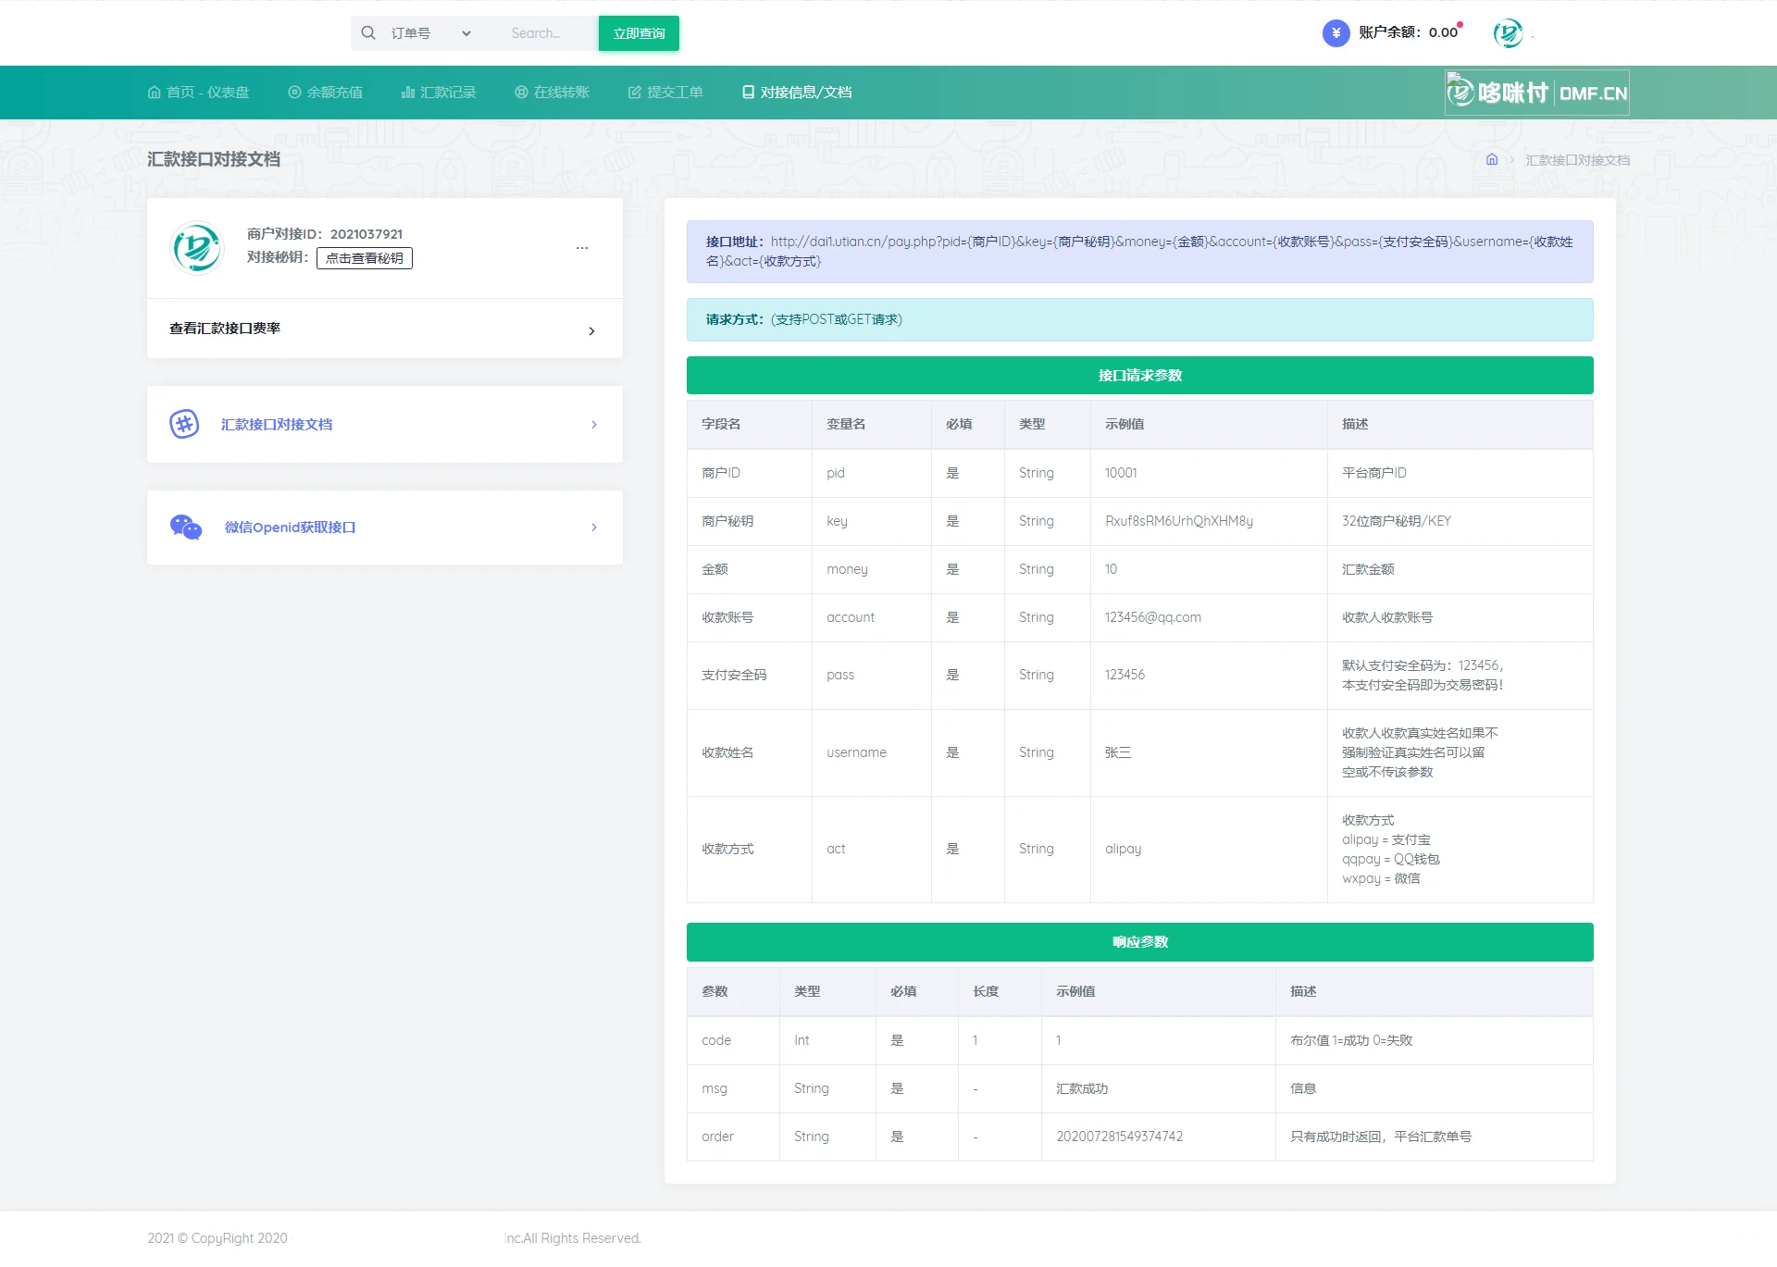Expand chevron on 汇款接口对接文档 card
The width and height of the screenshot is (1777, 1267).
coord(594,425)
